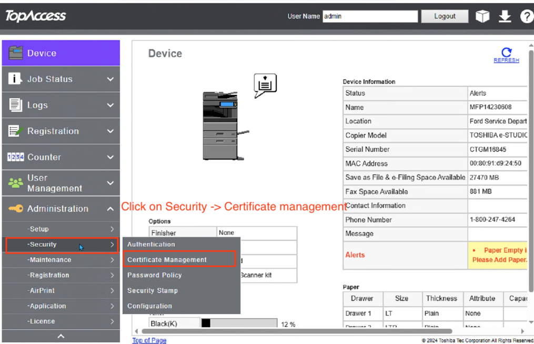Screen dimensions: 534x344
Task: Follow the Top of Page link
Action: 149,340
